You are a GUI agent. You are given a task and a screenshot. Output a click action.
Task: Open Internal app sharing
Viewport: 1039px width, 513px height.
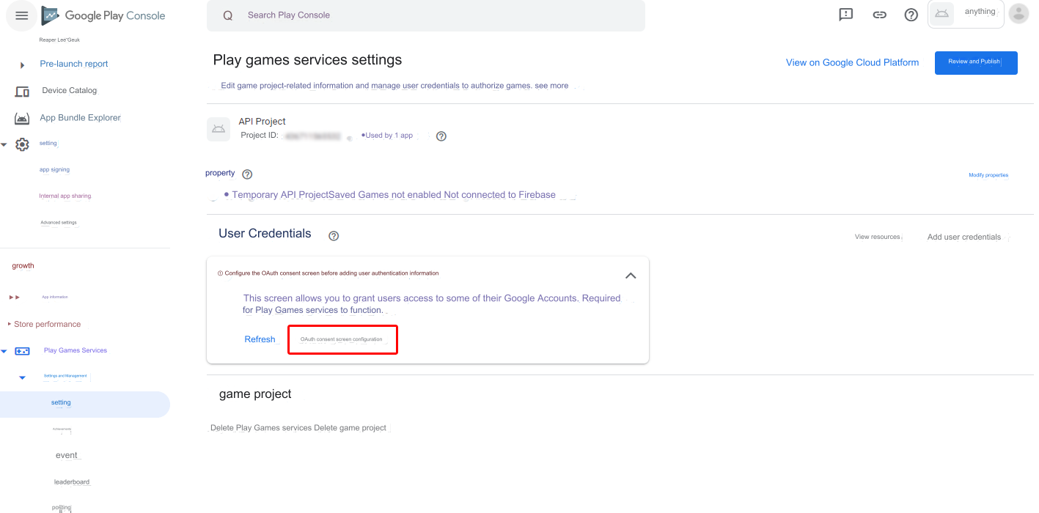(x=65, y=196)
